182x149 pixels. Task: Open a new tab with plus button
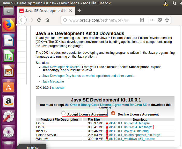pos(79,10)
